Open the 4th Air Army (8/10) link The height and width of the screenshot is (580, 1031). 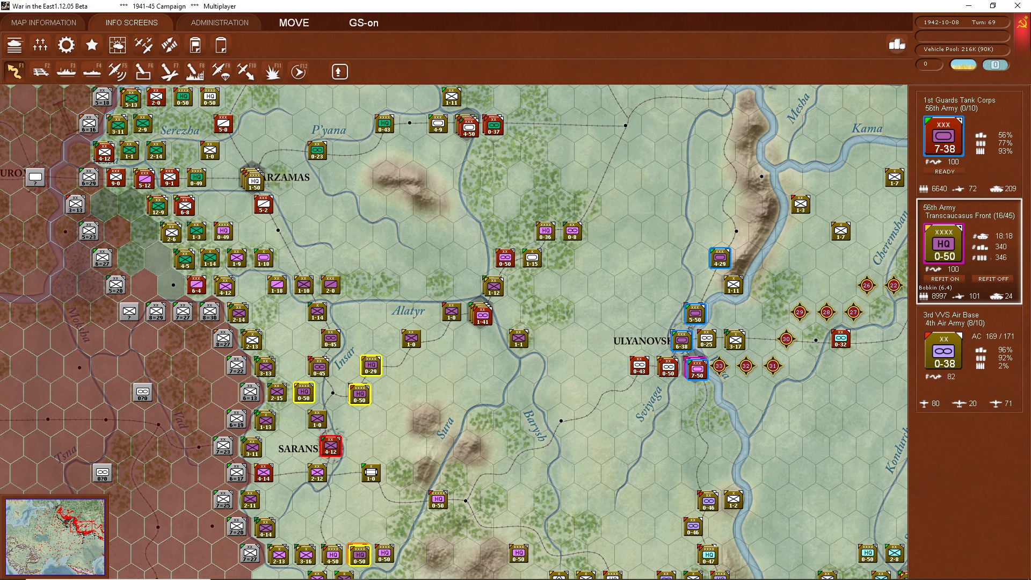[955, 323]
